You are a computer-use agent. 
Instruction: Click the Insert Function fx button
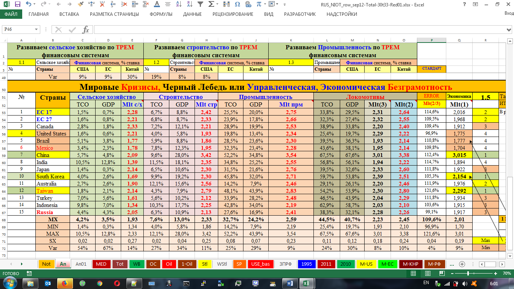pos(86,30)
